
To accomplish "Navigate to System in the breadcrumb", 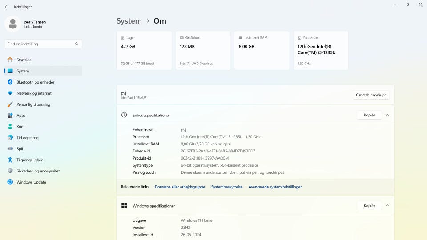I will point(129,21).
